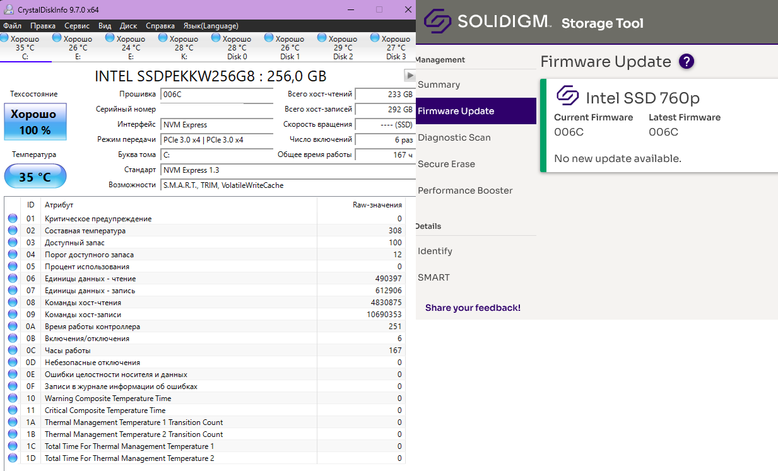778x471 pixels.
Task: Open SMART under Details in Solidigm
Action: pos(433,277)
